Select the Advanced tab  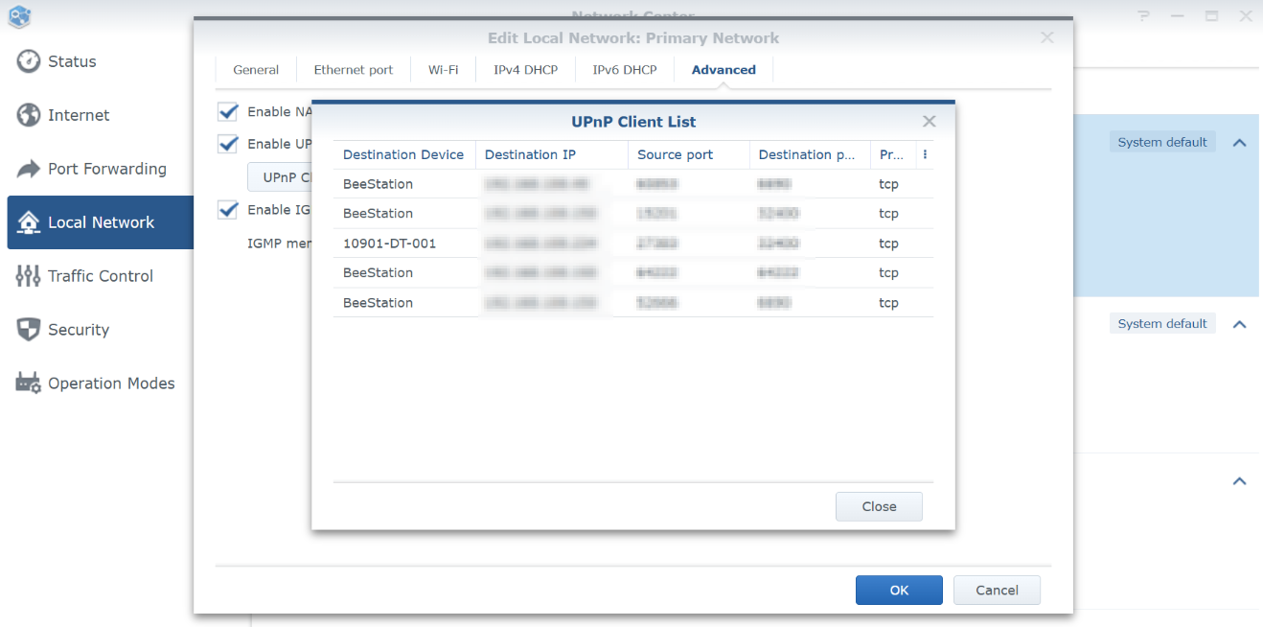723,70
